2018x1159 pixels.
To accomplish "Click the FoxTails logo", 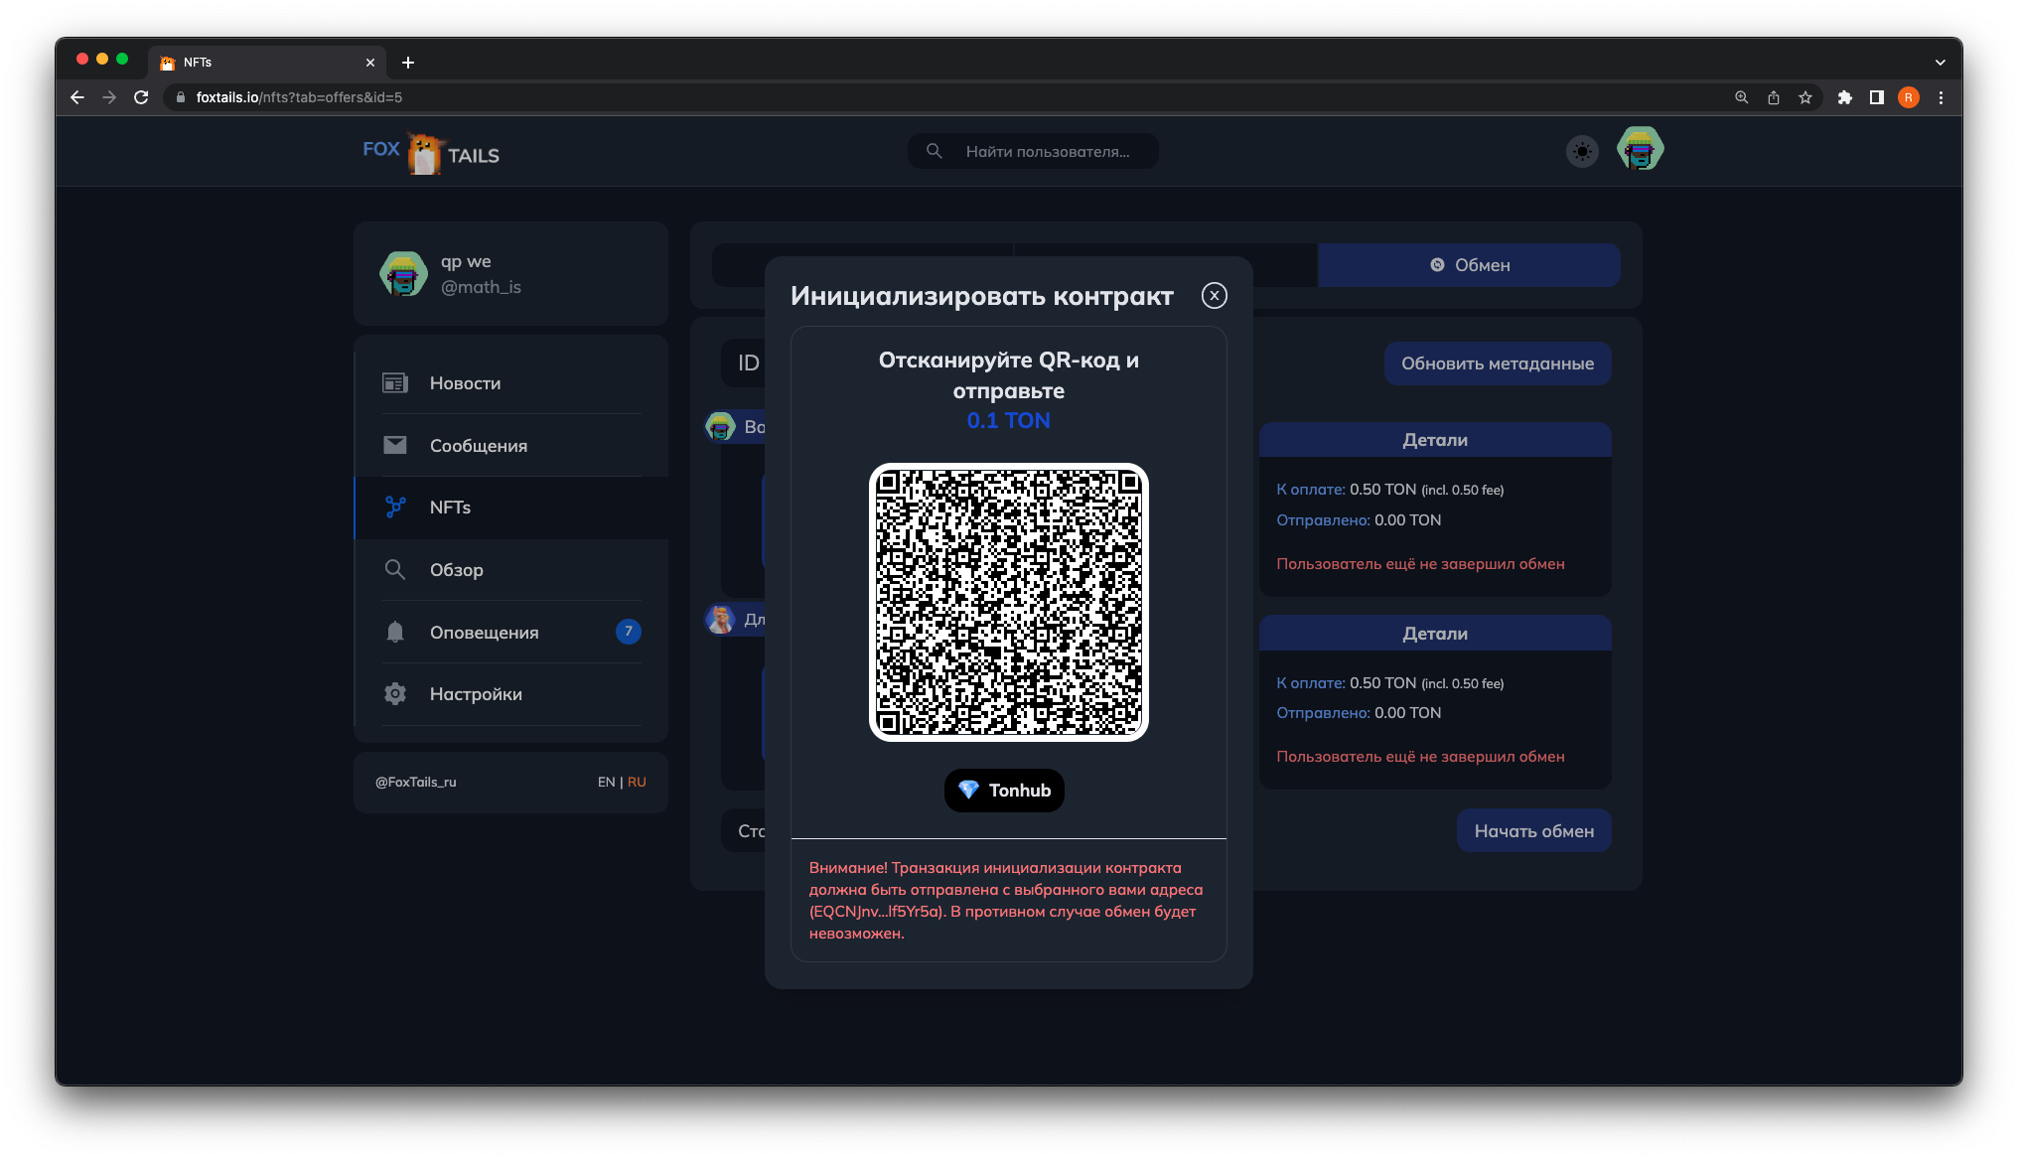I will 431,153.
